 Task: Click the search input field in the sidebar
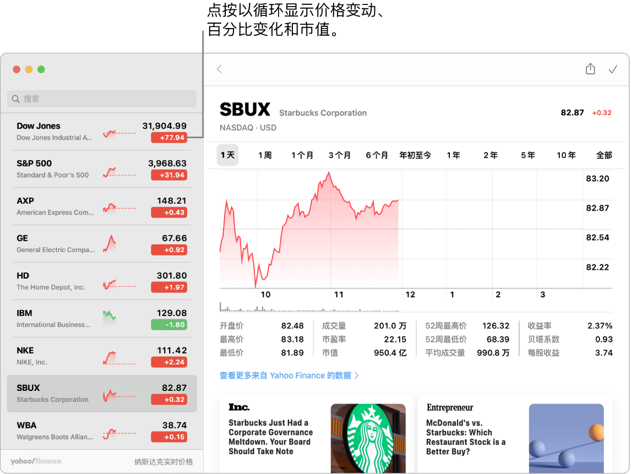102,98
